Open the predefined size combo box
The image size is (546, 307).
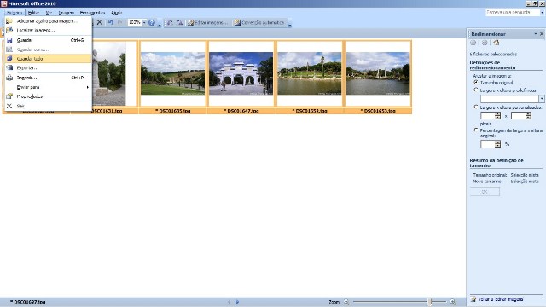(x=512, y=99)
